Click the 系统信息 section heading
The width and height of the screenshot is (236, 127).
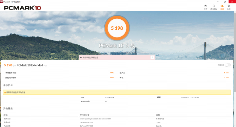point(8,85)
